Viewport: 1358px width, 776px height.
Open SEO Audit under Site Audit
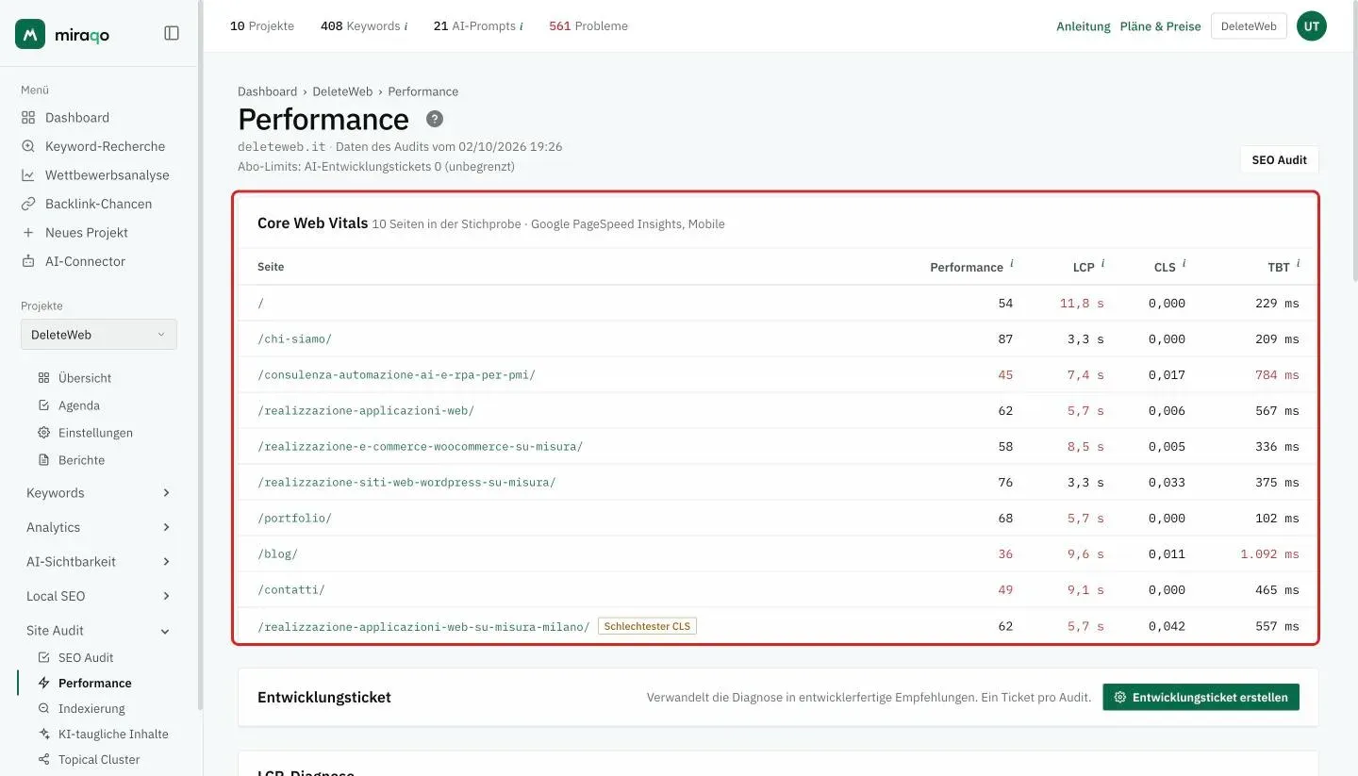(x=86, y=658)
